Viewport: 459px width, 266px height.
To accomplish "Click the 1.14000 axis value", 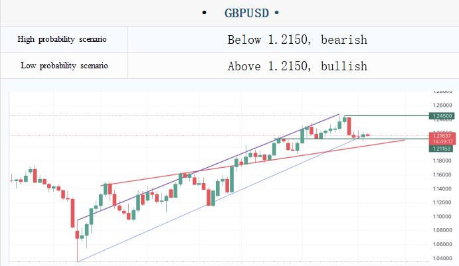I will tap(442, 189).
